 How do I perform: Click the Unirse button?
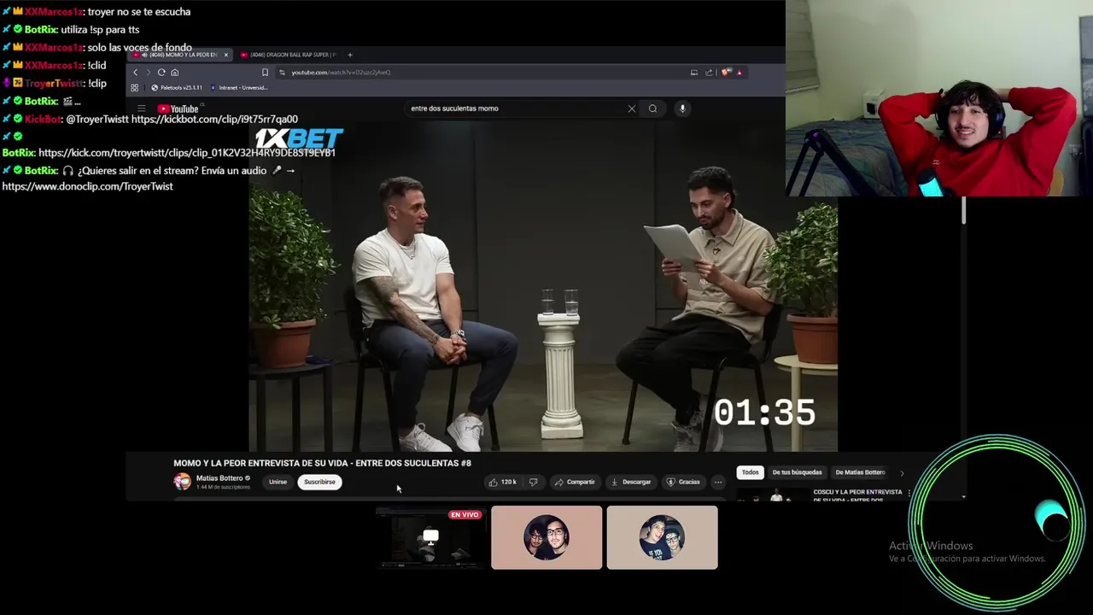tap(278, 482)
